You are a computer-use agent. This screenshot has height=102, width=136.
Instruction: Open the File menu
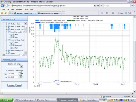(4, 9)
